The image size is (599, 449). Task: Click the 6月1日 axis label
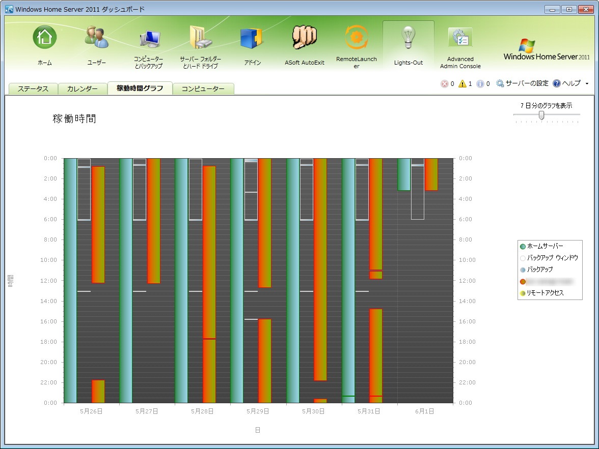(x=424, y=411)
